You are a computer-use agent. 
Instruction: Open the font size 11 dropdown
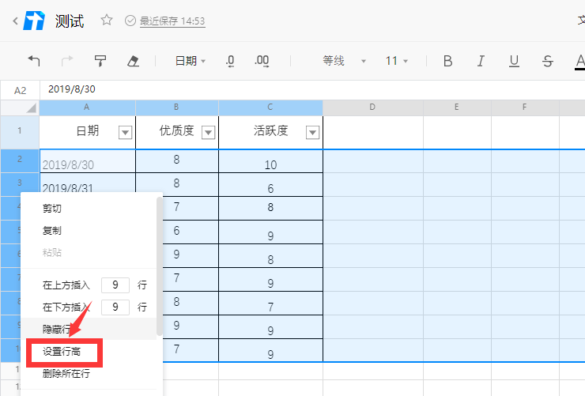click(x=396, y=61)
